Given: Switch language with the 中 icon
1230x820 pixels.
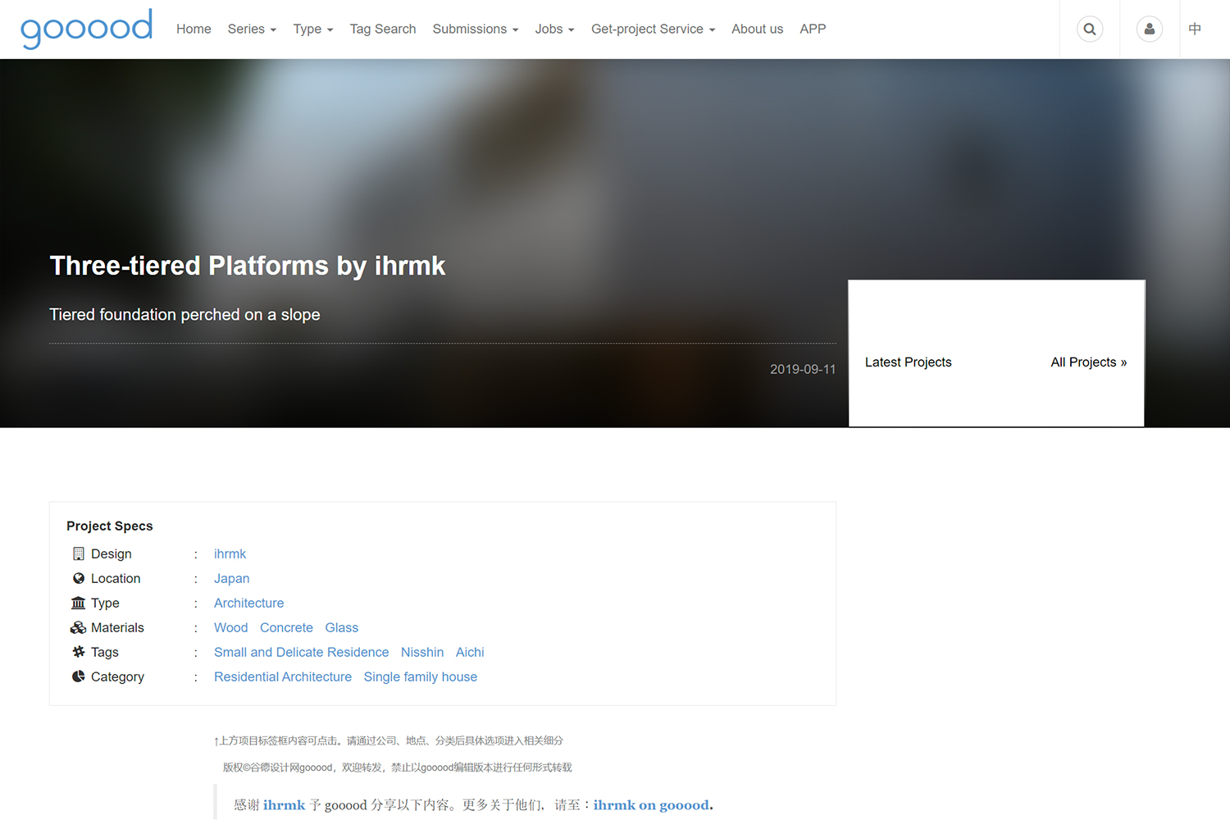Looking at the screenshot, I should tap(1195, 30).
